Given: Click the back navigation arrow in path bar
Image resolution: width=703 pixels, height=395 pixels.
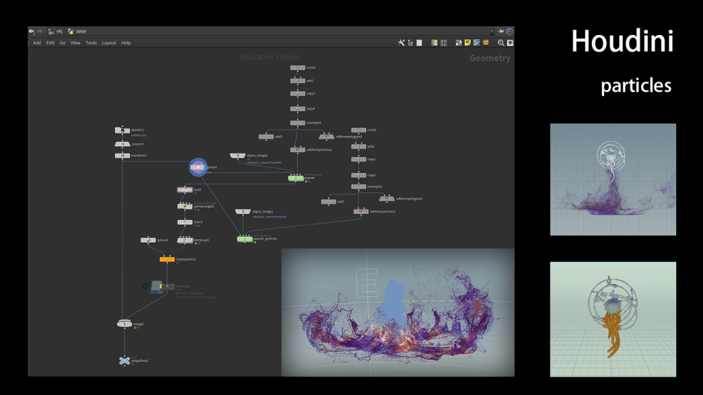Looking at the screenshot, I should tap(32, 32).
